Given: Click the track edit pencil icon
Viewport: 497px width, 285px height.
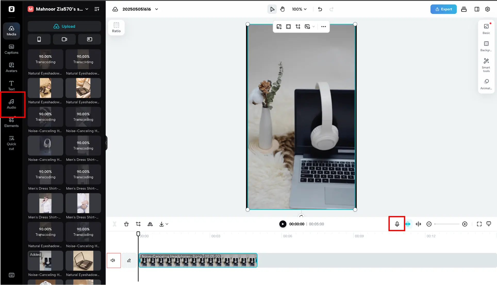Looking at the screenshot, I should pyautogui.click(x=129, y=260).
